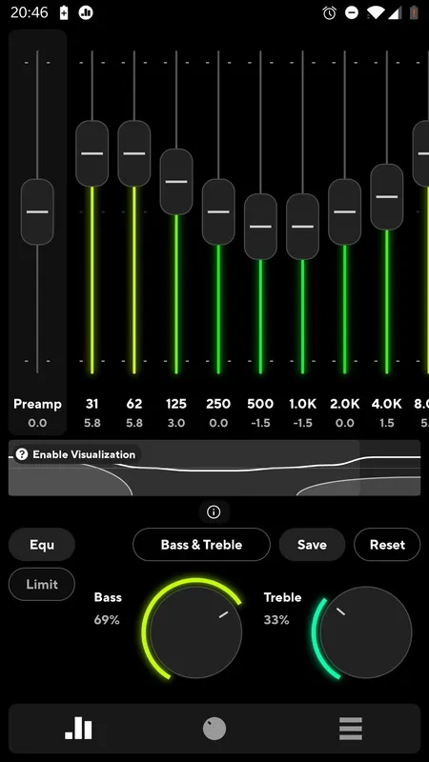Screen dimensions: 429x762
Task: Open the three-line menu icon
Action: pyautogui.click(x=351, y=729)
